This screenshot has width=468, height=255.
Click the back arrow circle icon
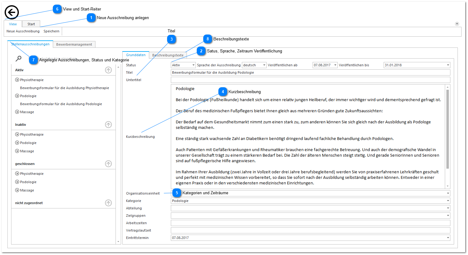(x=12, y=13)
